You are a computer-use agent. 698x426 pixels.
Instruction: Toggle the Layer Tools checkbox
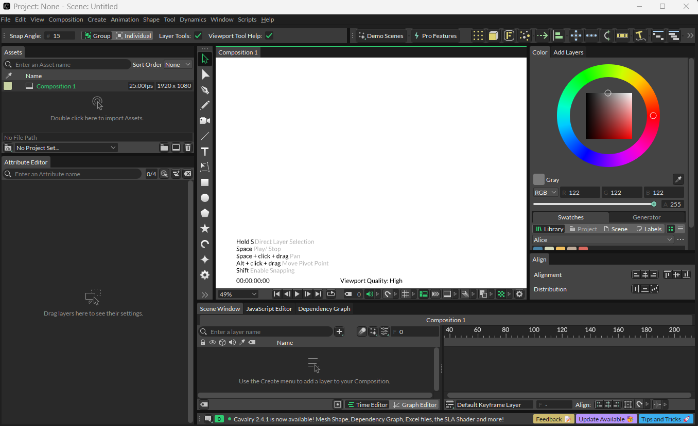tap(197, 35)
